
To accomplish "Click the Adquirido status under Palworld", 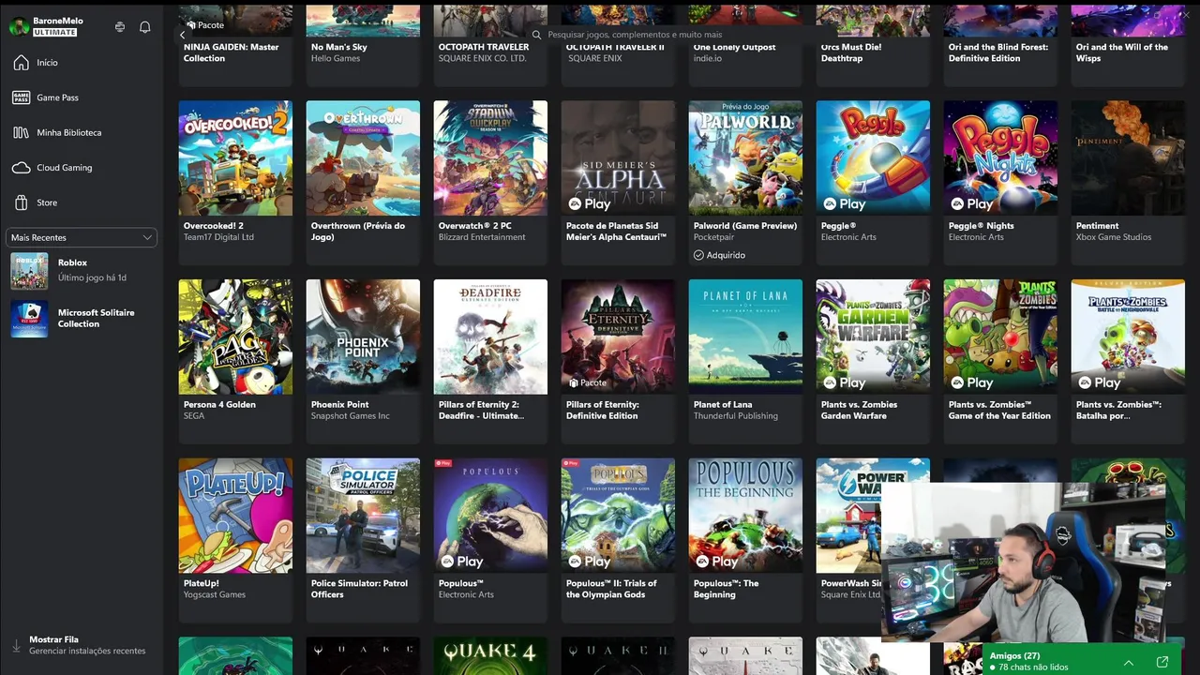I will (x=720, y=255).
